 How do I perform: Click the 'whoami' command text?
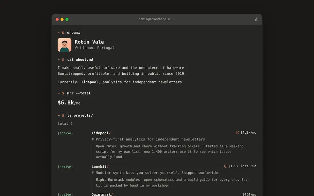click(74, 33)
